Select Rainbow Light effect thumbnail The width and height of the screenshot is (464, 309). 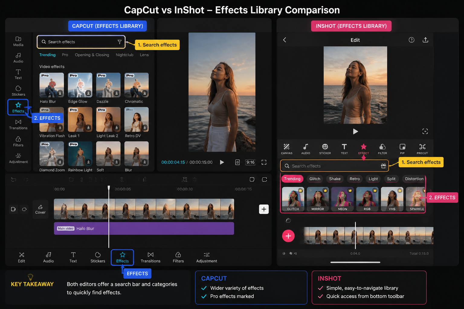[80, 154]
